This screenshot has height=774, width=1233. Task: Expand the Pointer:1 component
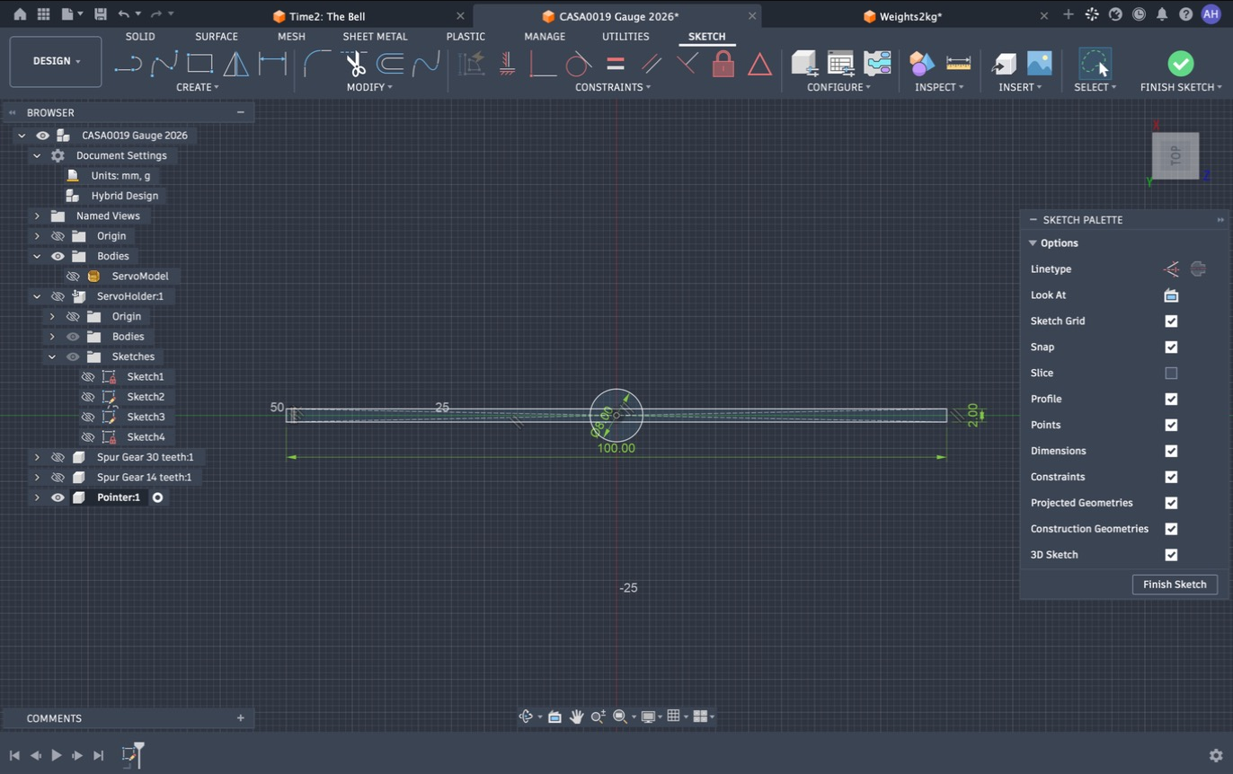(x=37, y=497)
